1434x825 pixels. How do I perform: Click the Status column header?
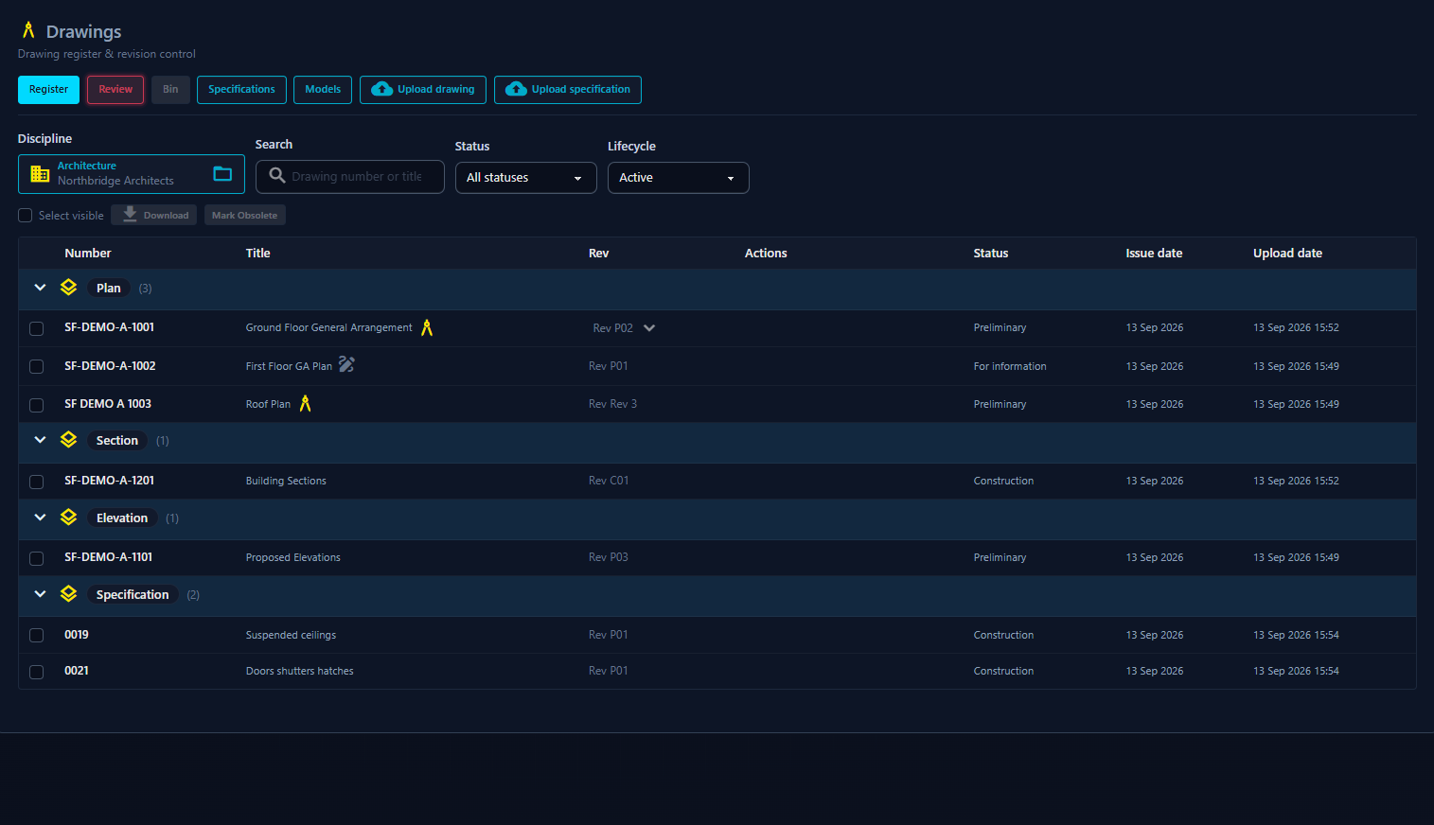[991, 254]
